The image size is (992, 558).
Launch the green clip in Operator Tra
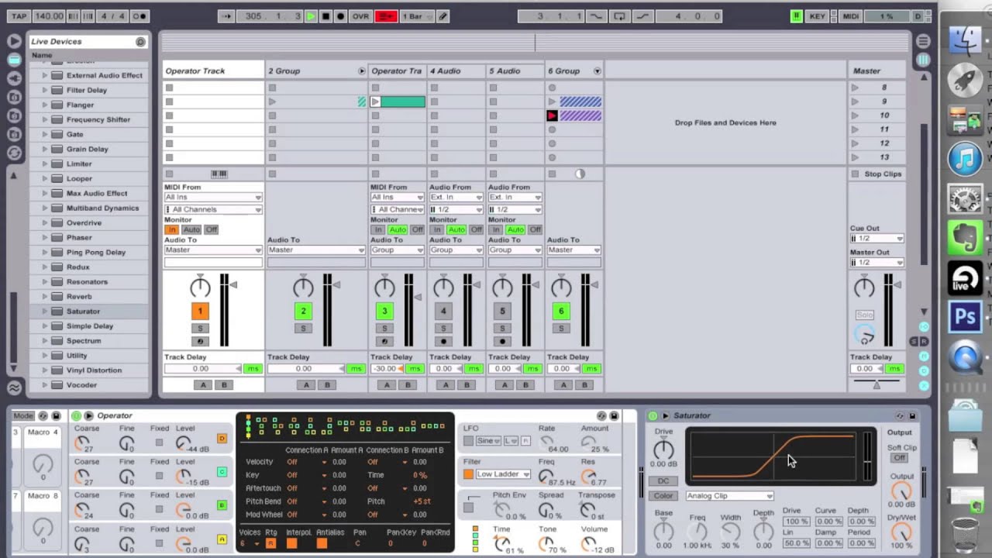click(x=376, y=102)
